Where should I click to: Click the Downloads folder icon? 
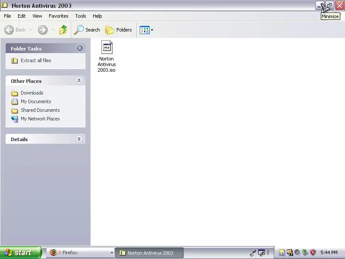point(15,93)
